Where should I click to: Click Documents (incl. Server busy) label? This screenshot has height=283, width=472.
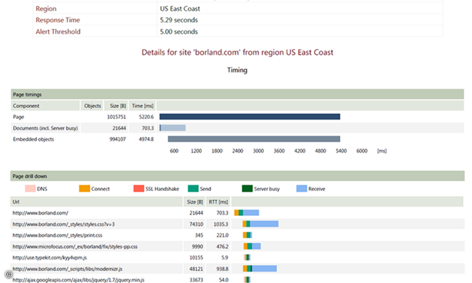click(45, 128)
